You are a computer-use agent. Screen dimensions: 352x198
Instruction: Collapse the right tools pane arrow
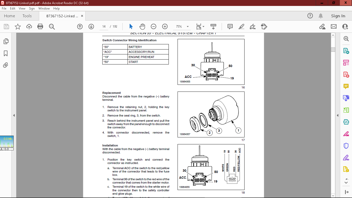pos(338,115)
